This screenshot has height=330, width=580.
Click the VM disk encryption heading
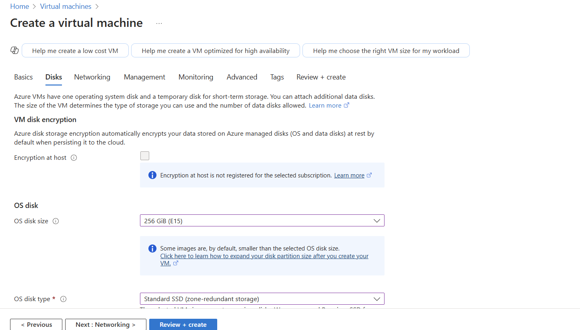click(45, 120)
